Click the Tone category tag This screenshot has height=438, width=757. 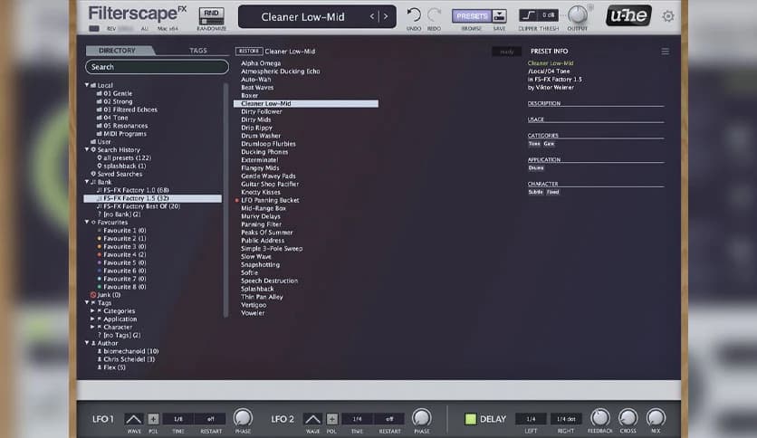[x=534, y=144]
